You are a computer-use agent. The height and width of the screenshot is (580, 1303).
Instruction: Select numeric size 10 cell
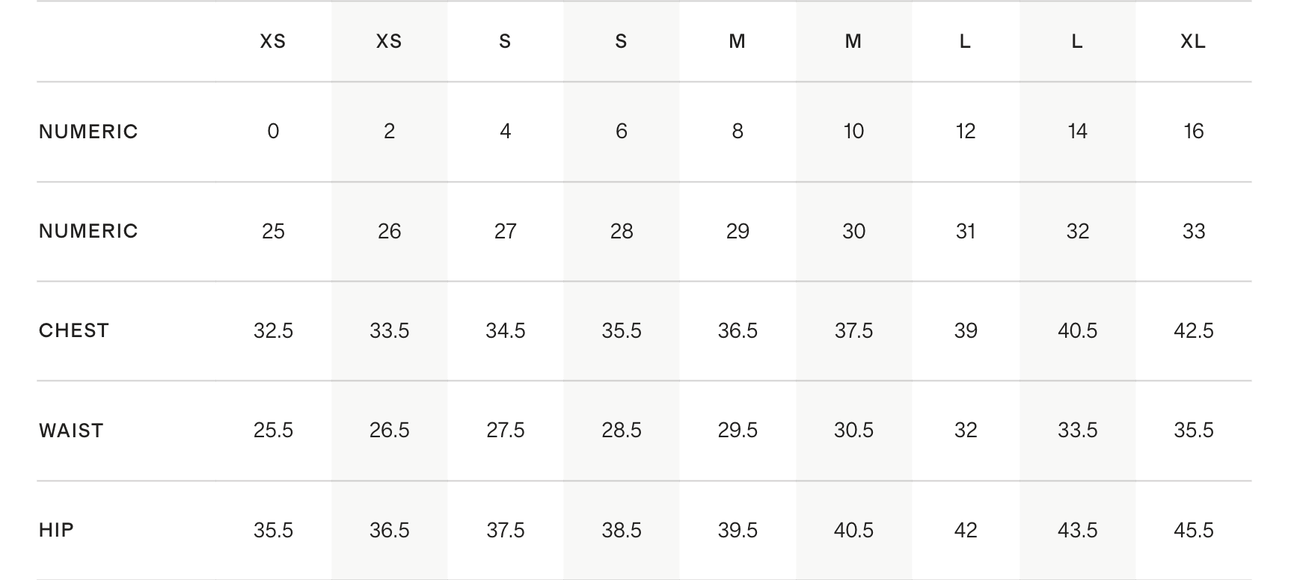coord(853,132)
